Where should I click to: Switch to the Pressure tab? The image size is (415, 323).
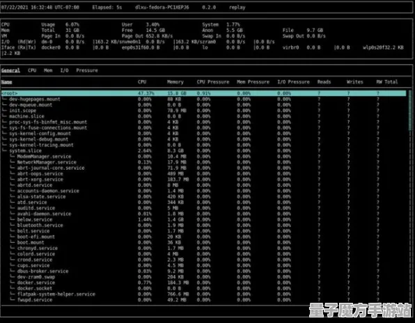[x=87, y=70]
